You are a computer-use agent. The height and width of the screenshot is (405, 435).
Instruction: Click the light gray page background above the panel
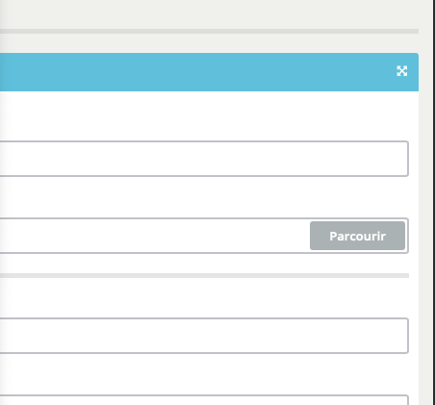209,14
